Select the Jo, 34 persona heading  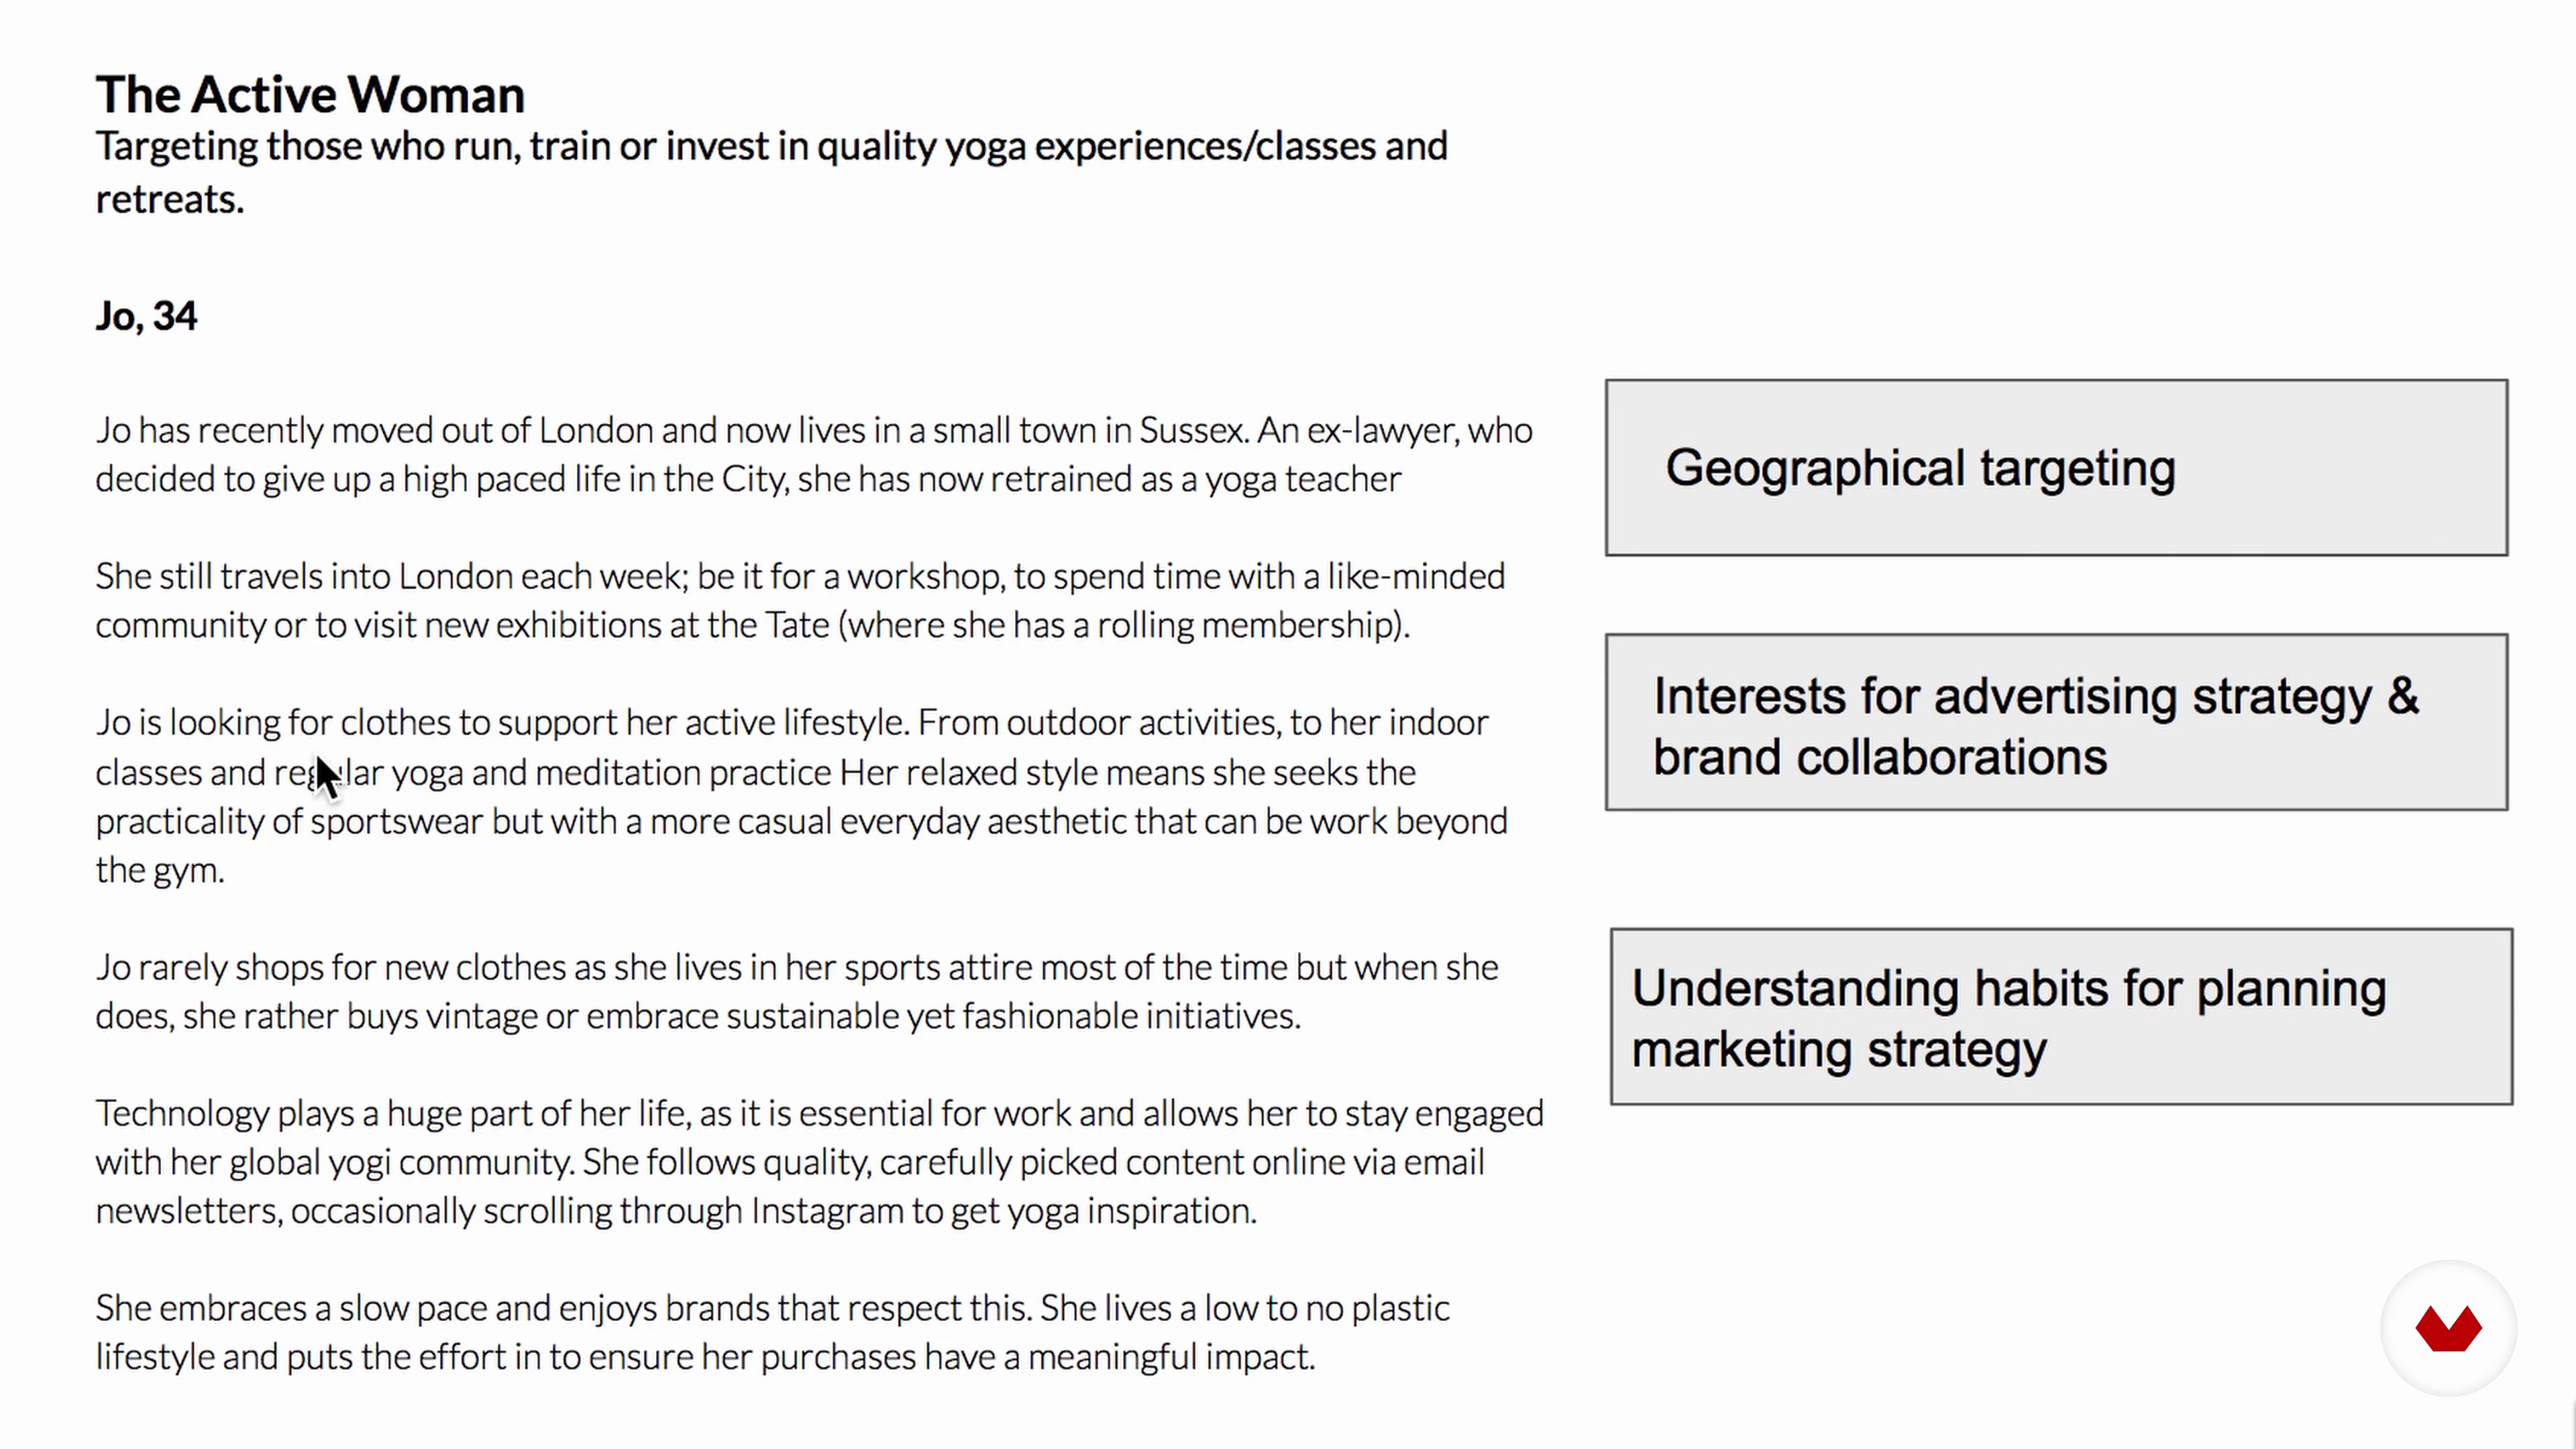(x=146, y=316)
